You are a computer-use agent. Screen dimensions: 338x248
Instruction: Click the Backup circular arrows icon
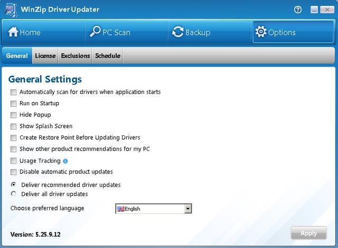[177, 32]
